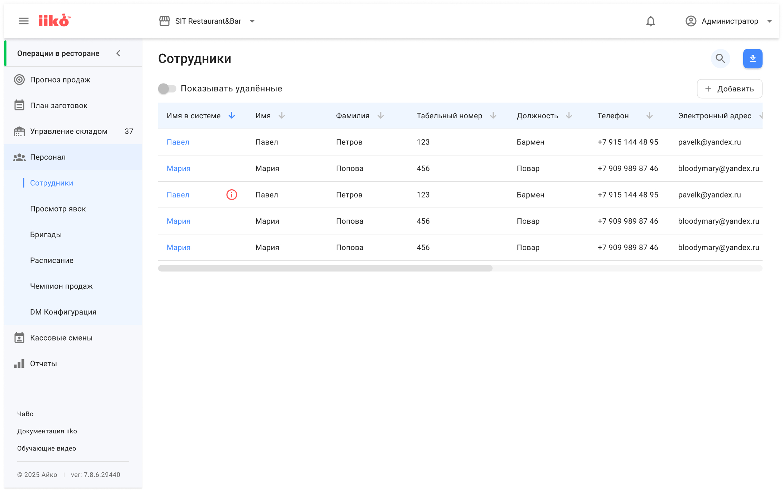Image resolution: width=783 pixels, height=490 pixels.
Task: Click the План заготовок calendar icon
Action: 19,105
